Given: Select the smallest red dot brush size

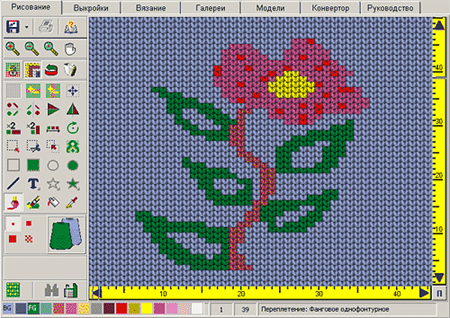Looking at the screenshot, I should pyautogui.click(x=13, y=224).
